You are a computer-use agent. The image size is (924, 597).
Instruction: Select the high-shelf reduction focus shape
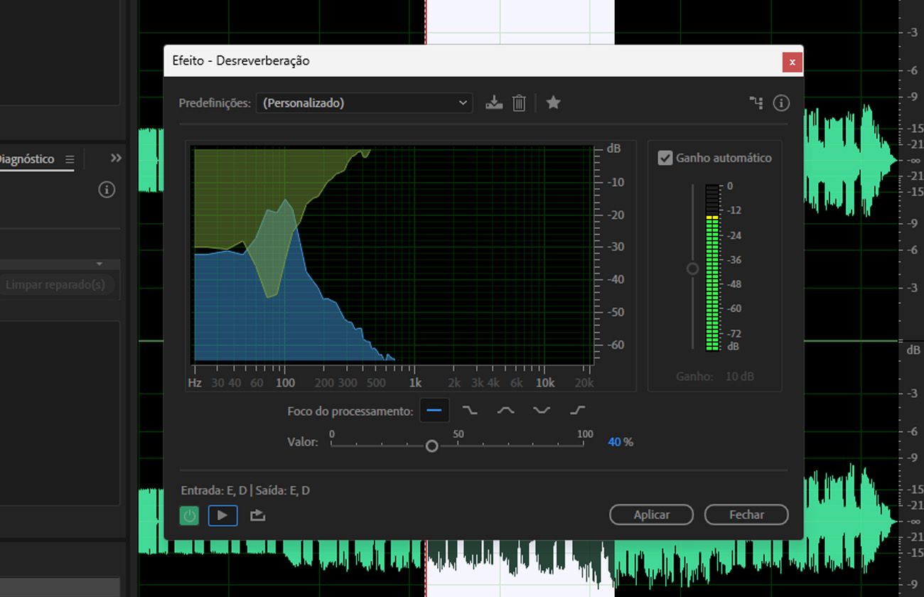click(470, 411)
